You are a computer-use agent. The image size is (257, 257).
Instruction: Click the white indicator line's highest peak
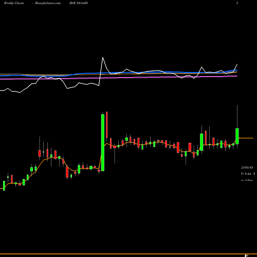103,58
